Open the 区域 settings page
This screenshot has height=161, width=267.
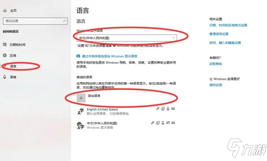[x=13, y=55]
